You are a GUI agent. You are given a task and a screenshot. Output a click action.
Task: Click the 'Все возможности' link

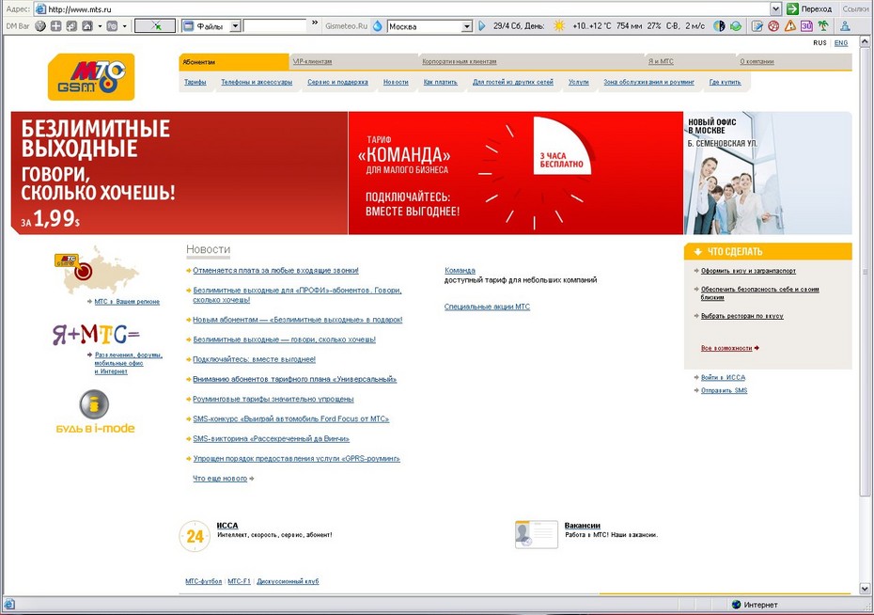click(x=726, y=348)
